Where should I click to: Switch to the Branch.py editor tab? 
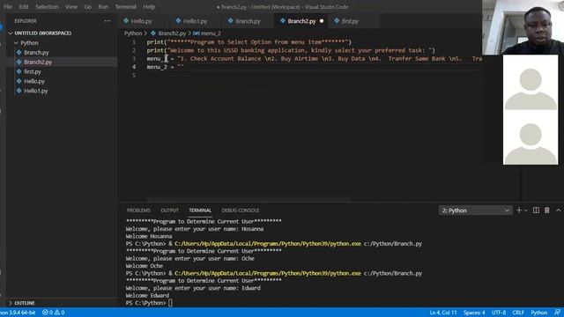(248, 21)
